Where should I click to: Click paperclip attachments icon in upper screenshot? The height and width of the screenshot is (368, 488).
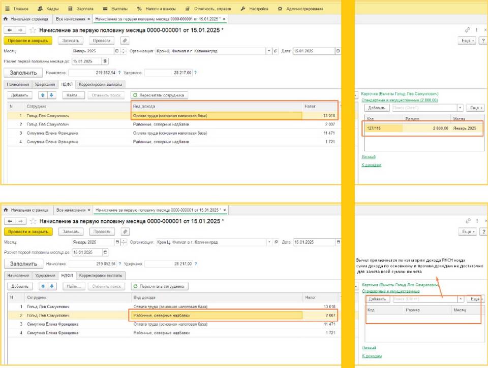(125, 41)
